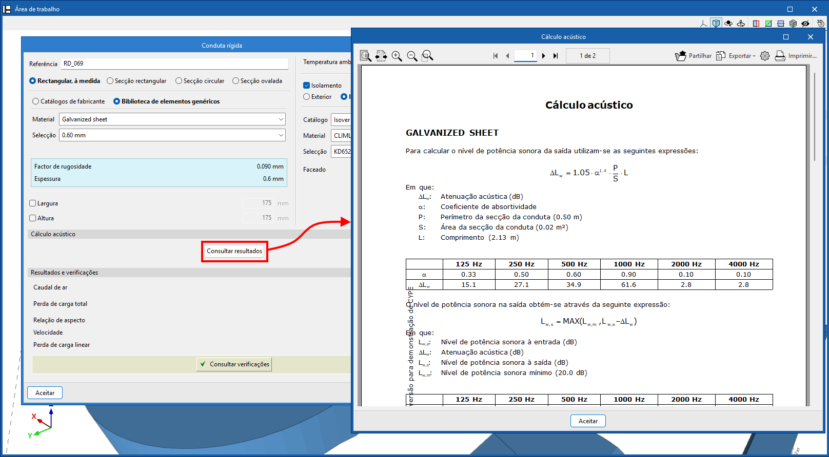Screen dimensions: 829x457
Task: Click Consultar verificações button
Action: [x=234, y=364]
